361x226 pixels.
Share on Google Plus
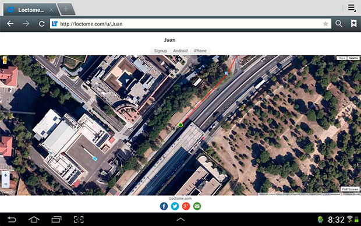click(x=186, y=206)
